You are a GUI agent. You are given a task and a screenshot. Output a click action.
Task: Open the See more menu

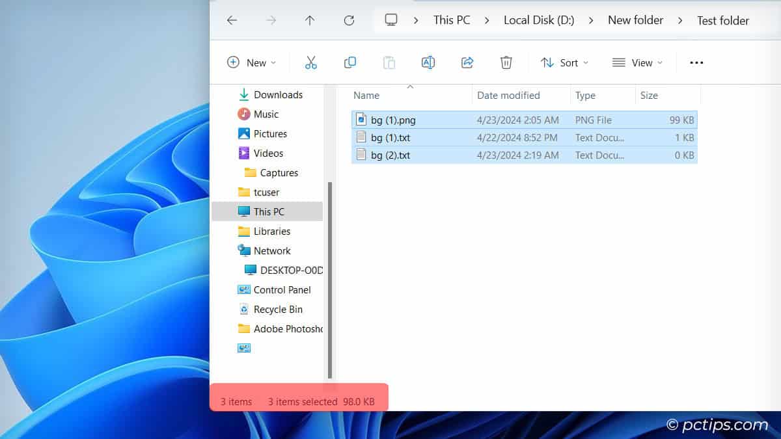696,62
